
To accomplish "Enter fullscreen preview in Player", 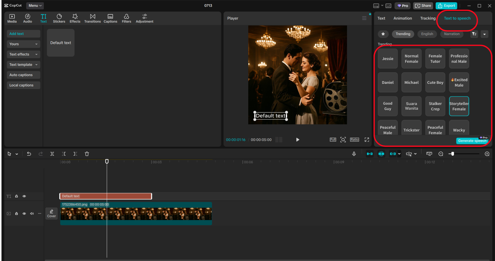I will click(x=367, y=139).
